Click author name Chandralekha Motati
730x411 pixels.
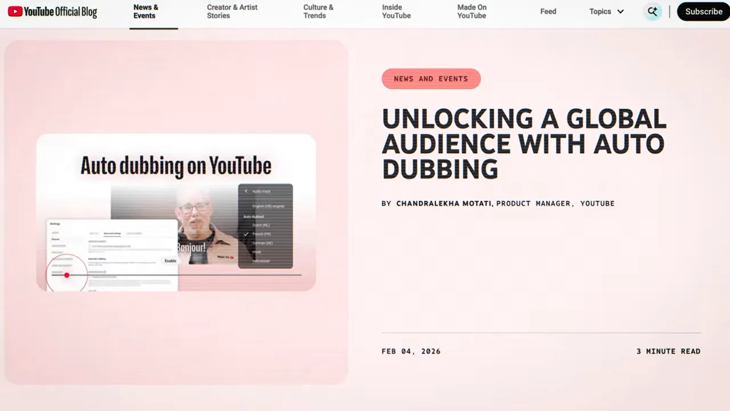pos(444,203)
